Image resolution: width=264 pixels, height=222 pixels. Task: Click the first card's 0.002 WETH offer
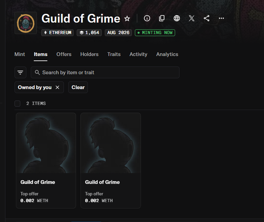34,201
